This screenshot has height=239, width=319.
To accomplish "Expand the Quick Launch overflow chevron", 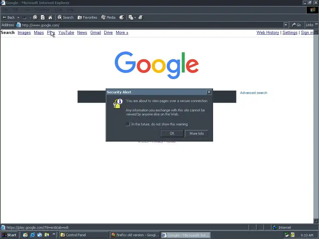I will coord(54,234).
